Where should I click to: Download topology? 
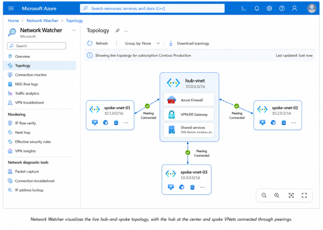[x=189, y=43]
